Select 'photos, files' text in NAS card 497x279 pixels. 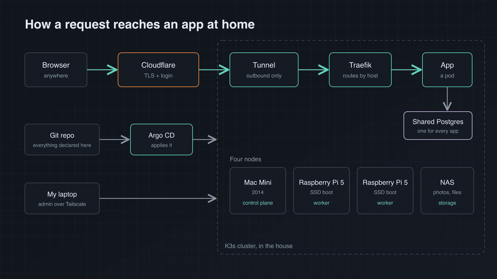click(447, 192)
